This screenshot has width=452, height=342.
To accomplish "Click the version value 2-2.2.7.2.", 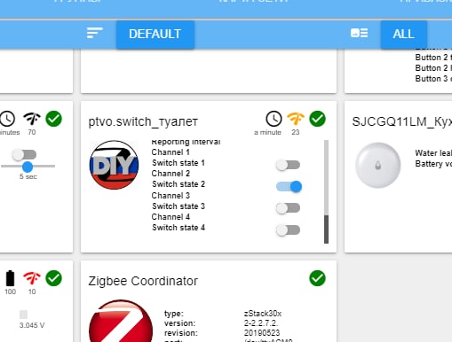I will tap(261, 323).
